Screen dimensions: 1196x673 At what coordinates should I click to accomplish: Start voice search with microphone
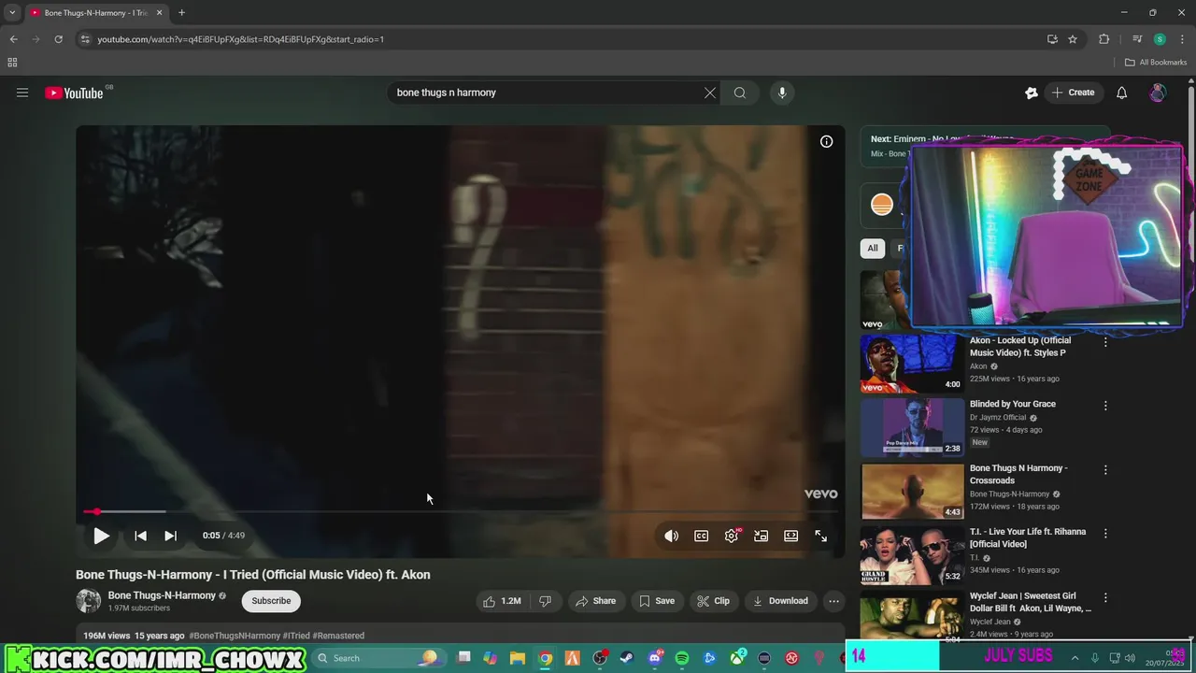[x=782, y=93]
